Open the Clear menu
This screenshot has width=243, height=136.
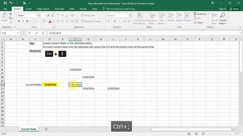199,23
